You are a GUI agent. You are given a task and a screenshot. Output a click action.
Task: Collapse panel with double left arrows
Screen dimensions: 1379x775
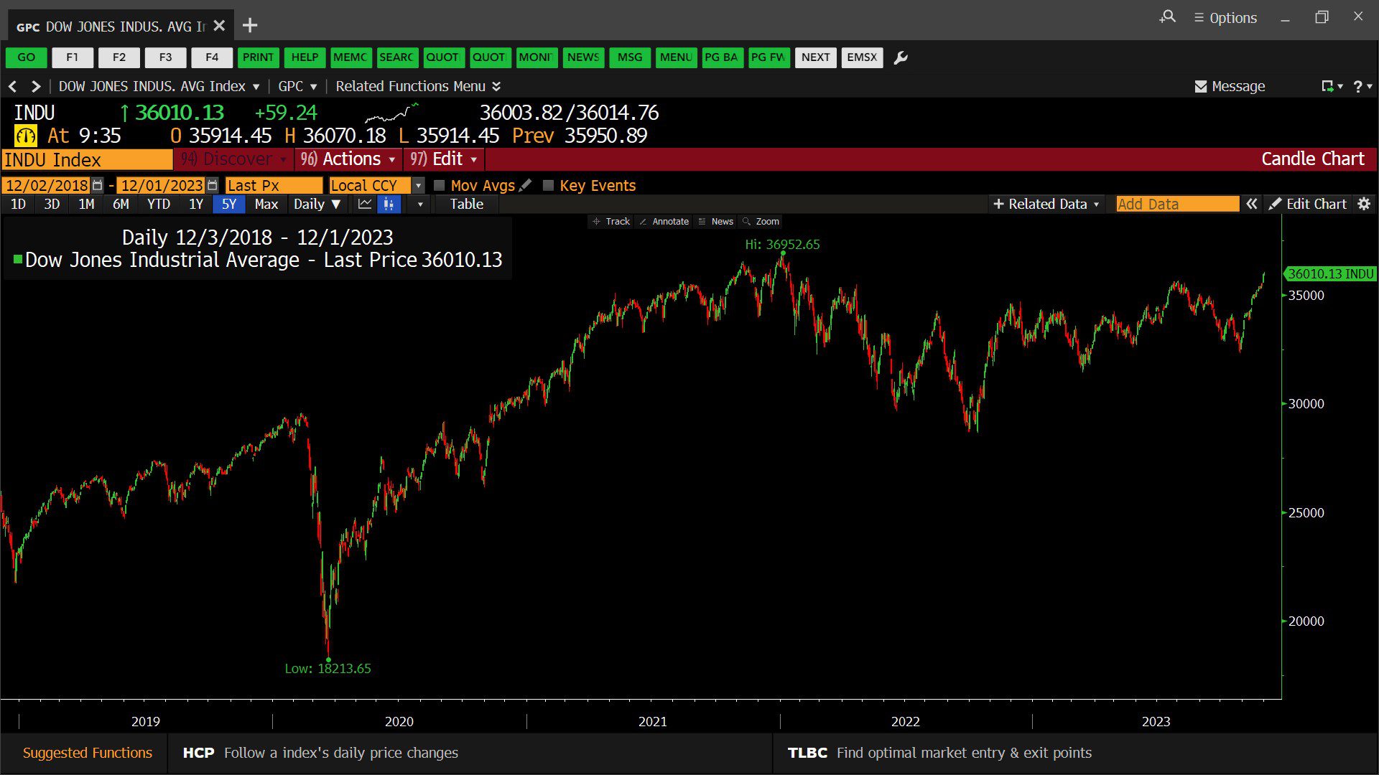1252,205
